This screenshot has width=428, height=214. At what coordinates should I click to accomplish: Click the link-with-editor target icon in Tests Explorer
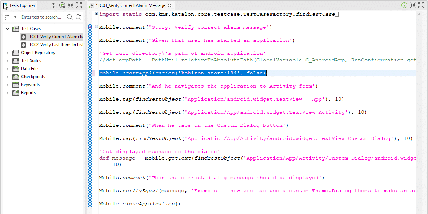pyautogui.click(x=62, y=5)
